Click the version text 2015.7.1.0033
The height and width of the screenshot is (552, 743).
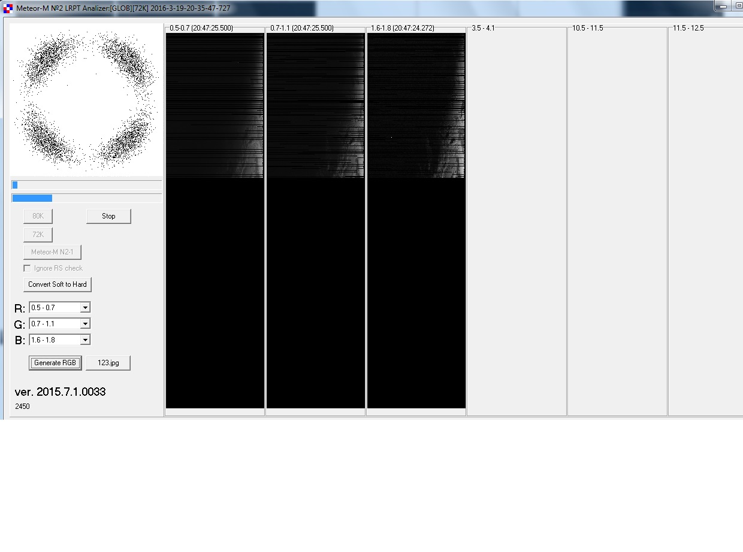[60, 392]
